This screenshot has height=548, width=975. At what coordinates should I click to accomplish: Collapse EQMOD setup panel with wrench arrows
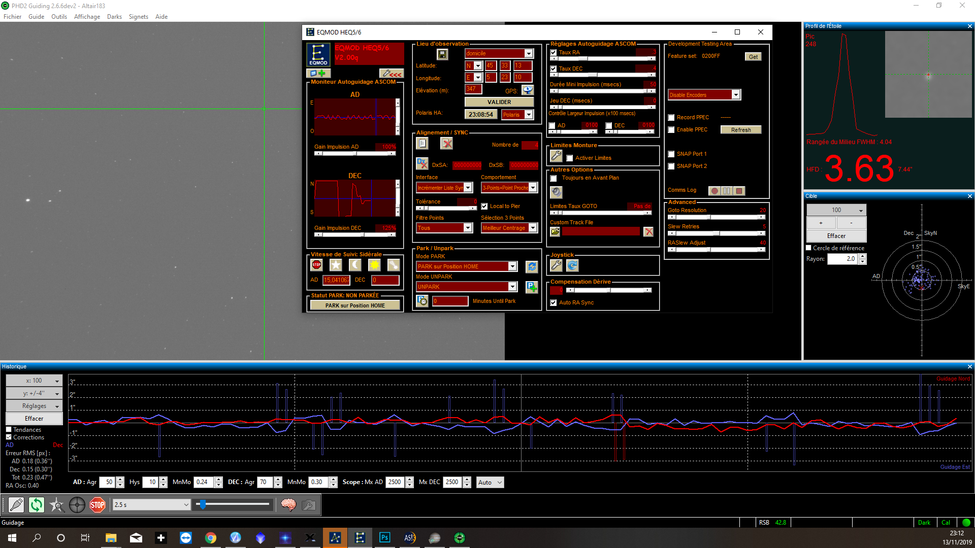pos(392,74)
